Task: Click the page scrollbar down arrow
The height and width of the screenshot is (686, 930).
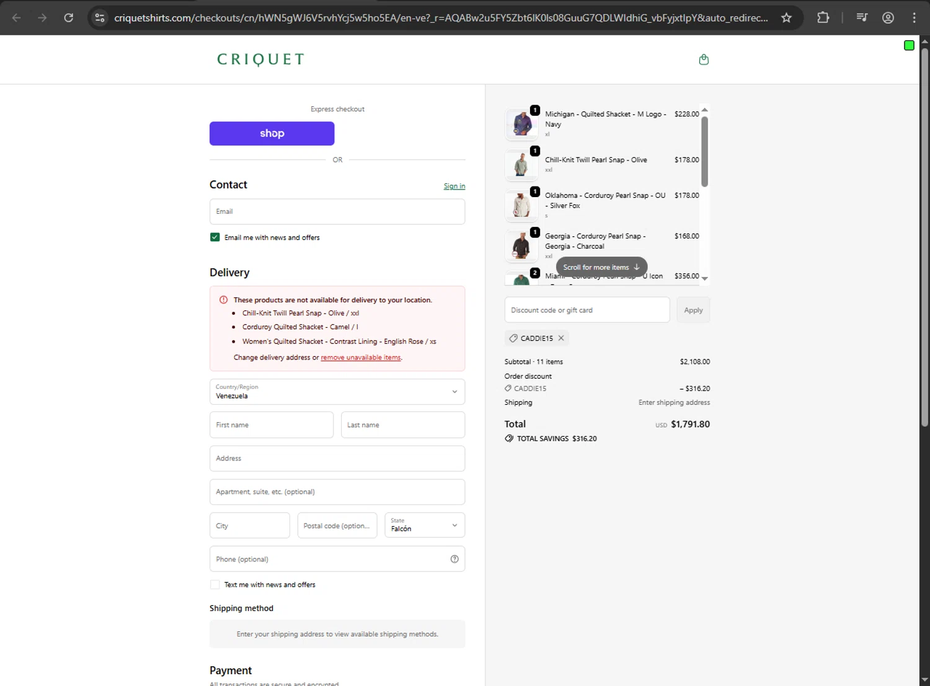Action: pos(924,680)
